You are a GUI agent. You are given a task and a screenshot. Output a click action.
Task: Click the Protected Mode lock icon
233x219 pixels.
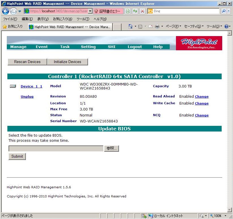coord(202,216)
